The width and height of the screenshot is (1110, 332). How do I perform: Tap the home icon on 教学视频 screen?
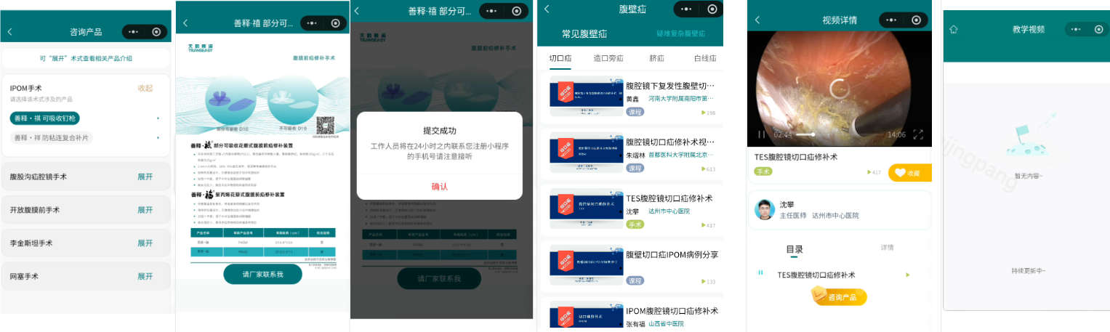click(x=954, y=29)
